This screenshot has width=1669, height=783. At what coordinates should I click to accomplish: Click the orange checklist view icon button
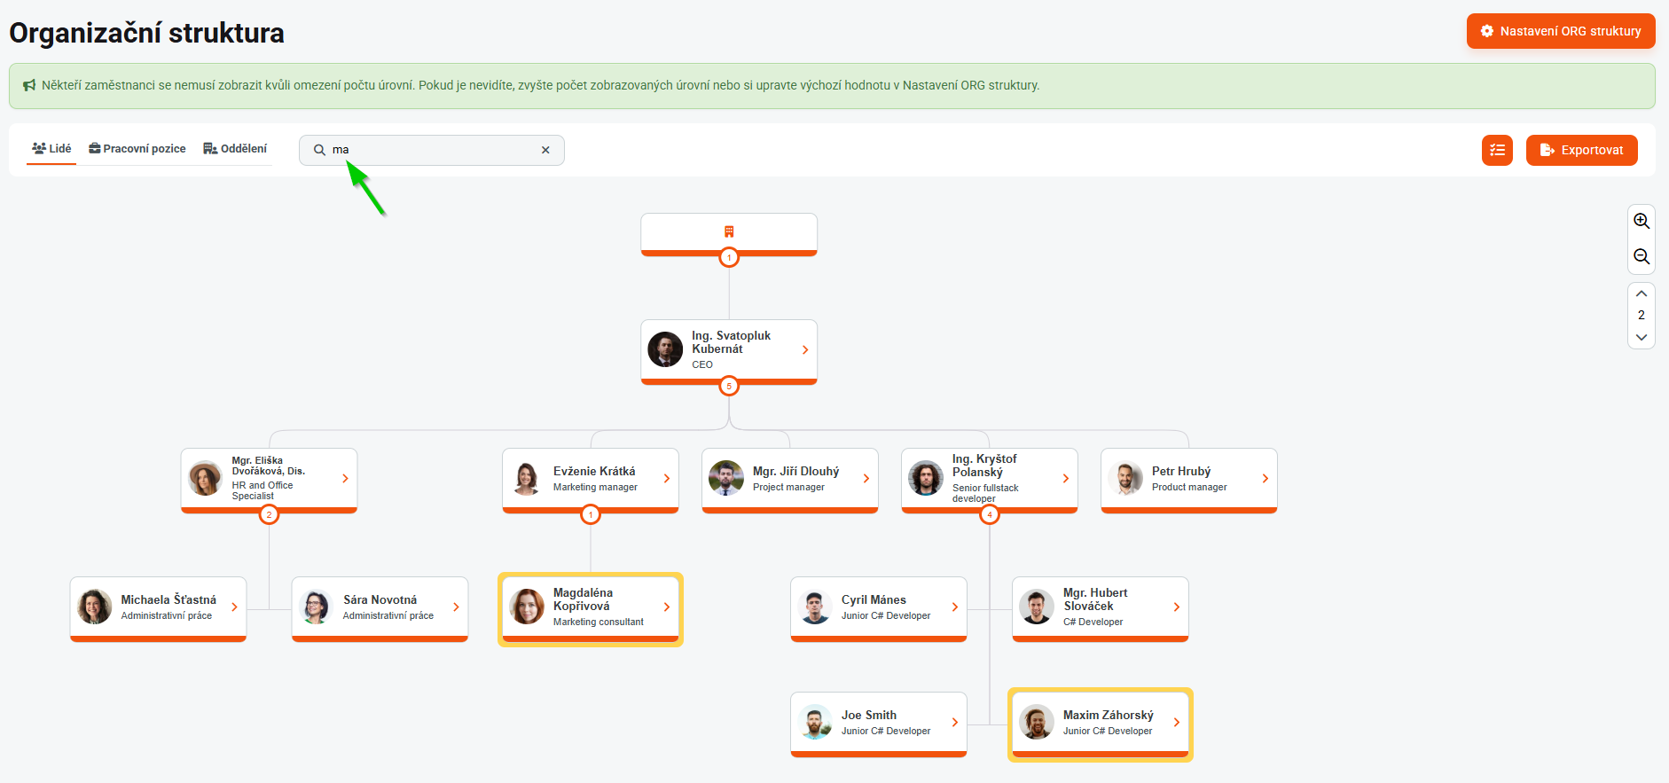point(1497,150)
